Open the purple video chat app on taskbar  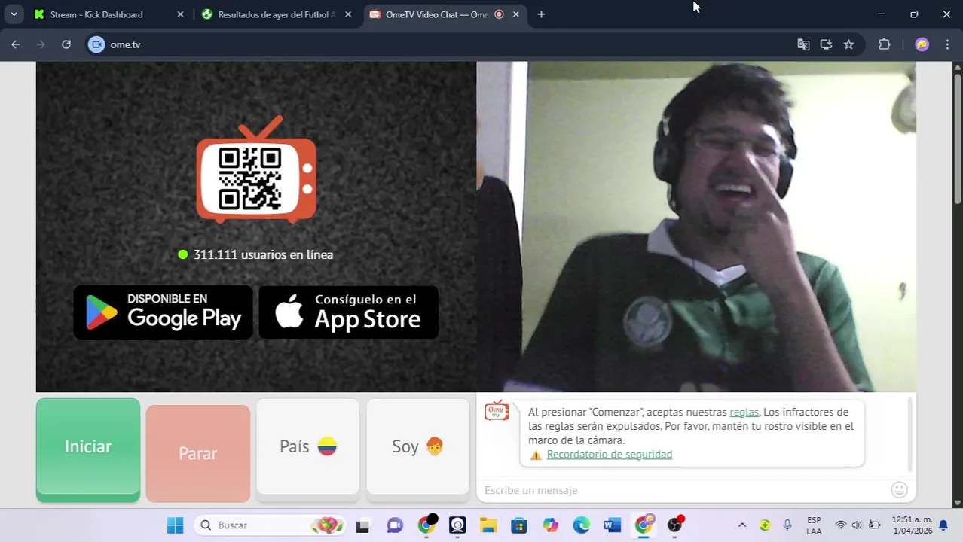click(x=394, y=525)
